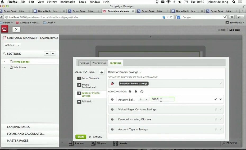Open the Actions dropdown
Viewport: 246px width, 150px height.
12,45
